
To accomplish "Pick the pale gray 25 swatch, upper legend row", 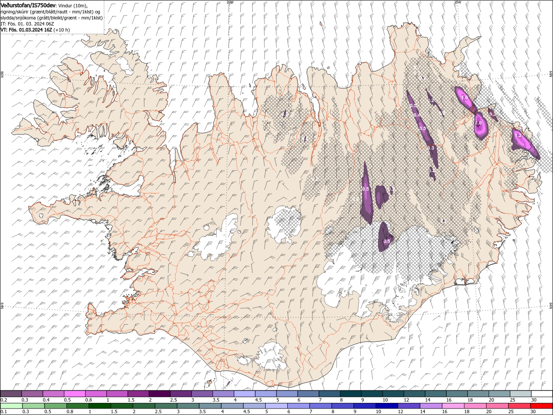I will tap(521, 394).
